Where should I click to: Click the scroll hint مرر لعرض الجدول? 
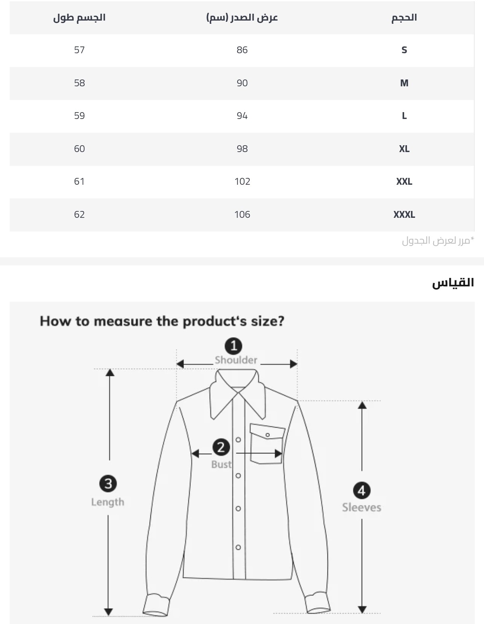[x=438, y=241]
